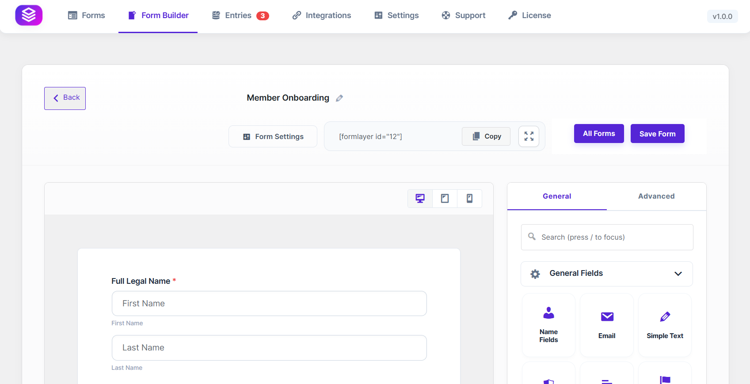The image size is (750, 384).
Task: Click the formlayer id="12" shortcode text
Action: [x=370, y=136]
